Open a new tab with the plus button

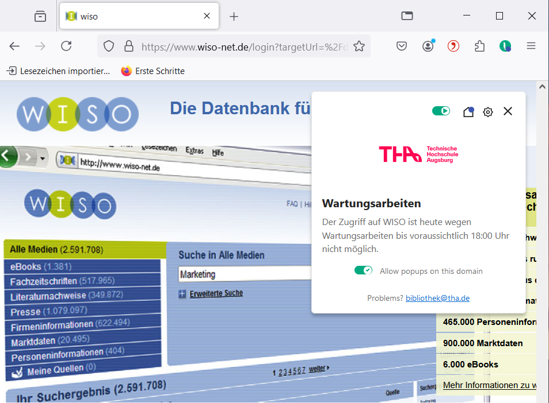tap(234, 16)
